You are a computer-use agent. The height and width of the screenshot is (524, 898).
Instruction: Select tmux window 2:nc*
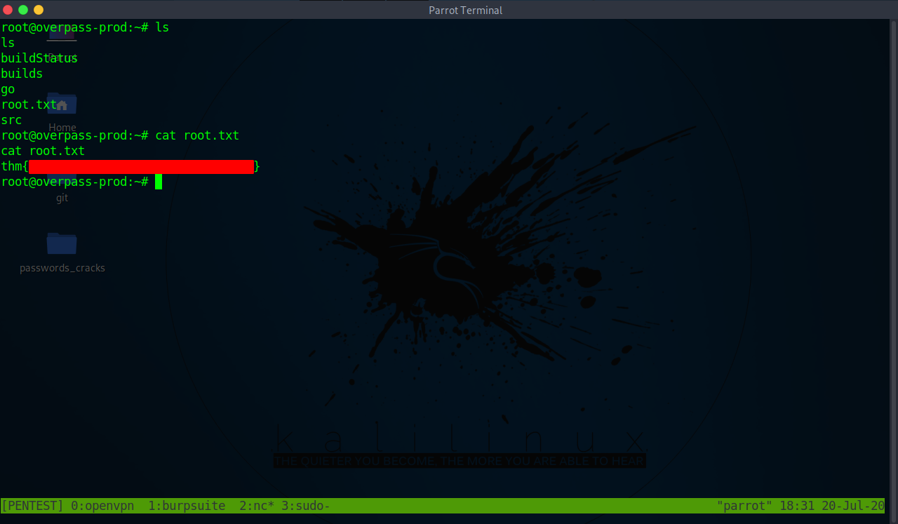(257, 506)
